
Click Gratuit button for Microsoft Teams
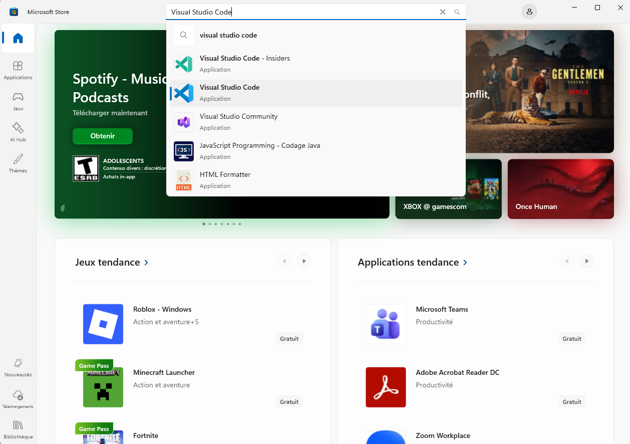(572, 339)
